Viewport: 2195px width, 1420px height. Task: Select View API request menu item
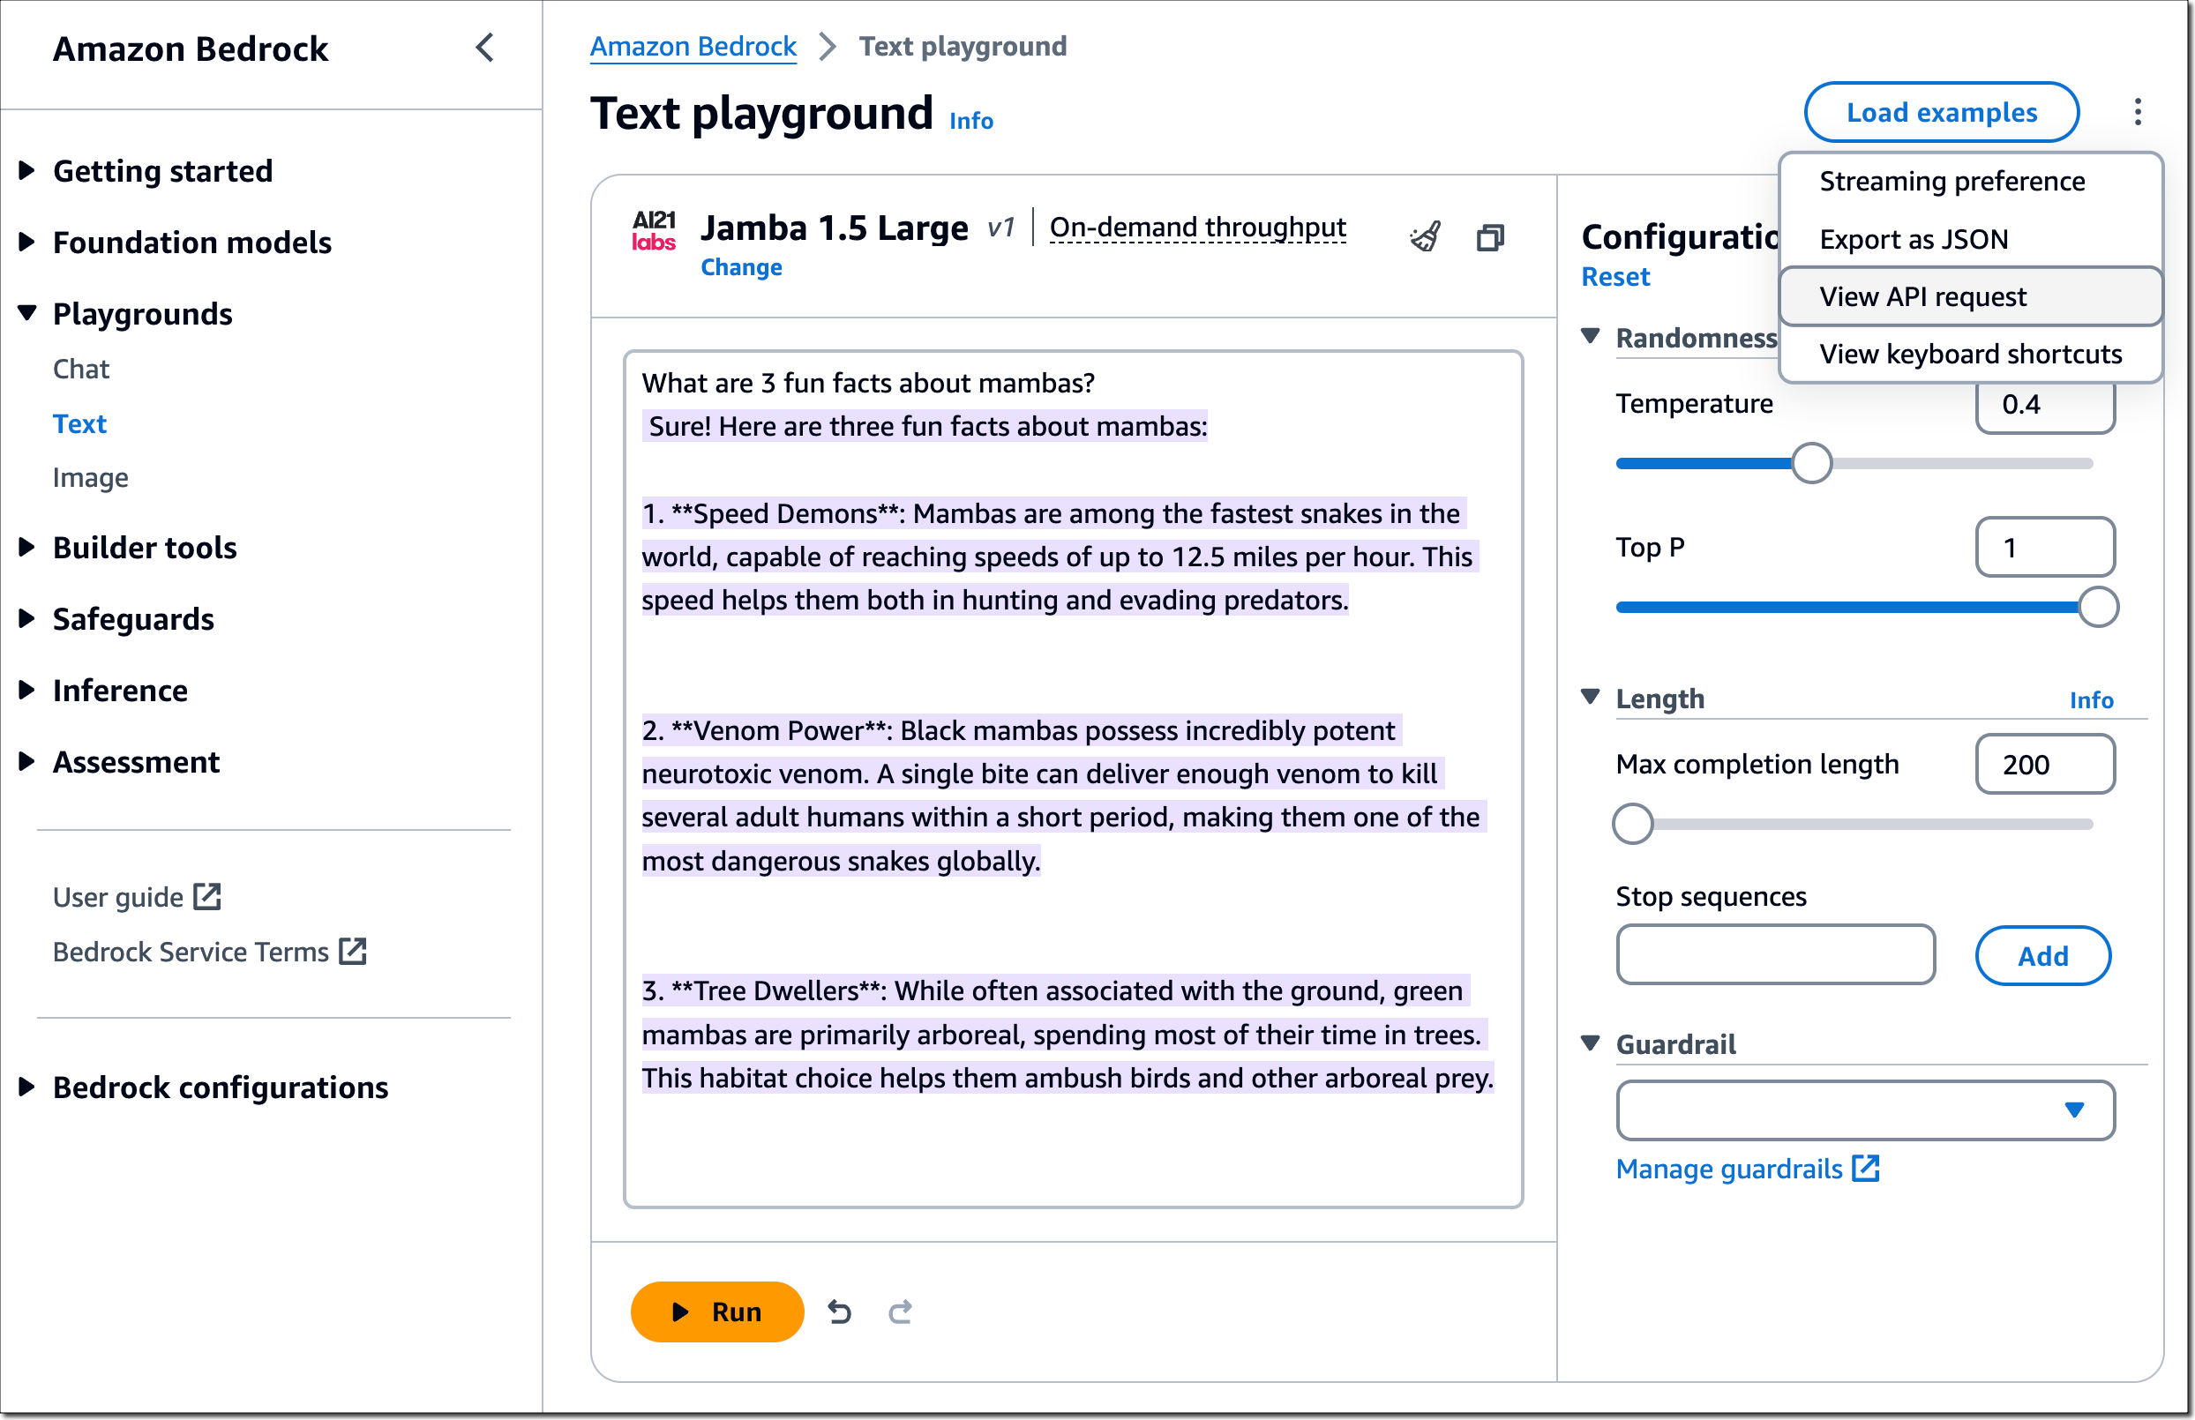(x=1922, y=297)
